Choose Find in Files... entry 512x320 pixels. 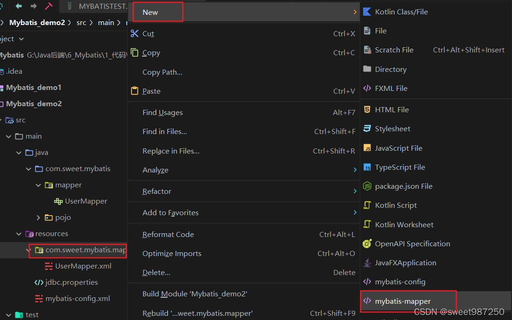(244, 131)
